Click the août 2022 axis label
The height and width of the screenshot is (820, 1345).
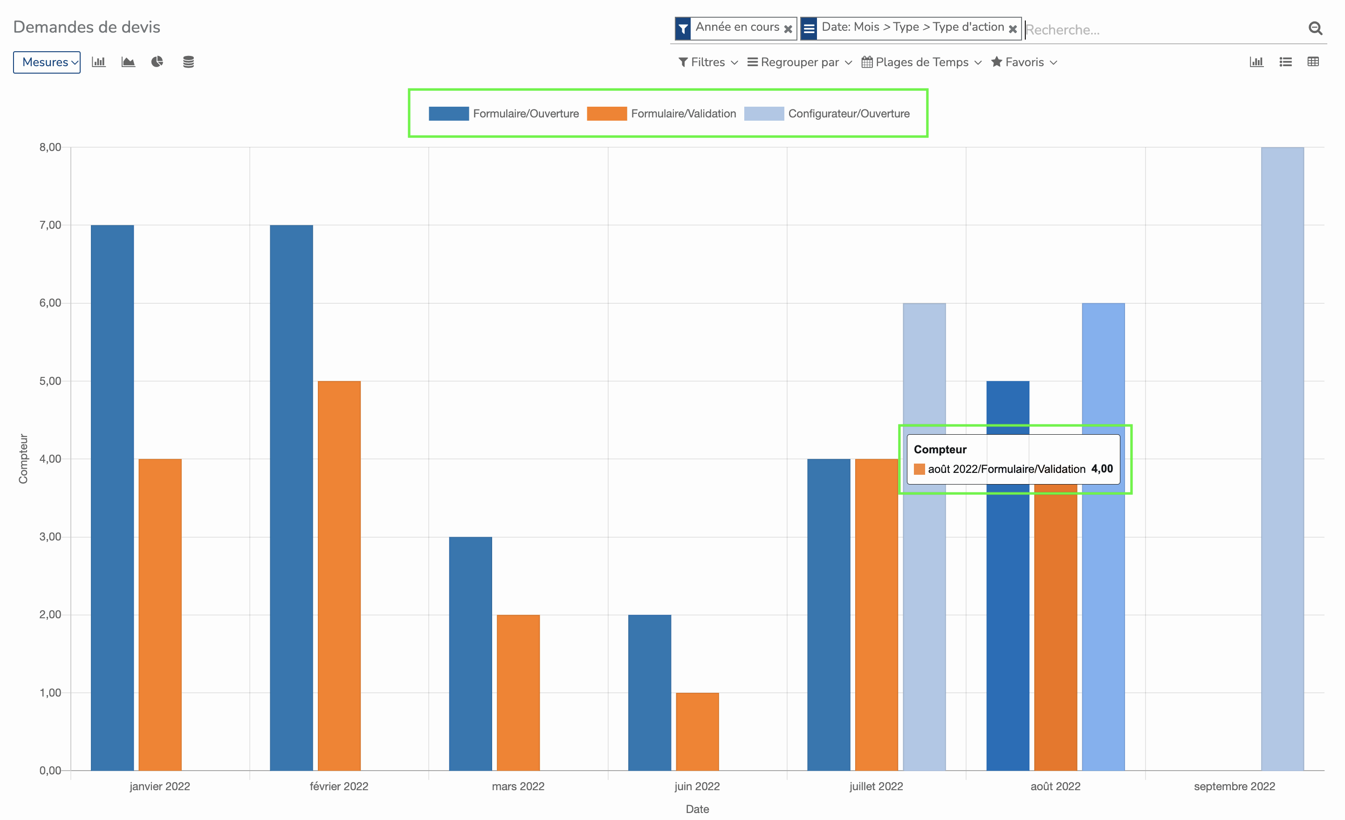1055,786
